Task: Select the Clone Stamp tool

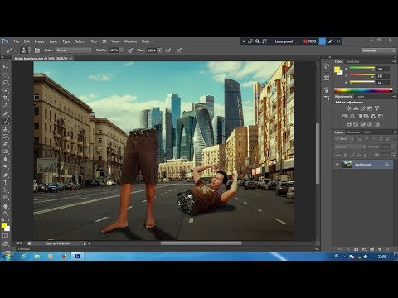Action: pos(6,128)
